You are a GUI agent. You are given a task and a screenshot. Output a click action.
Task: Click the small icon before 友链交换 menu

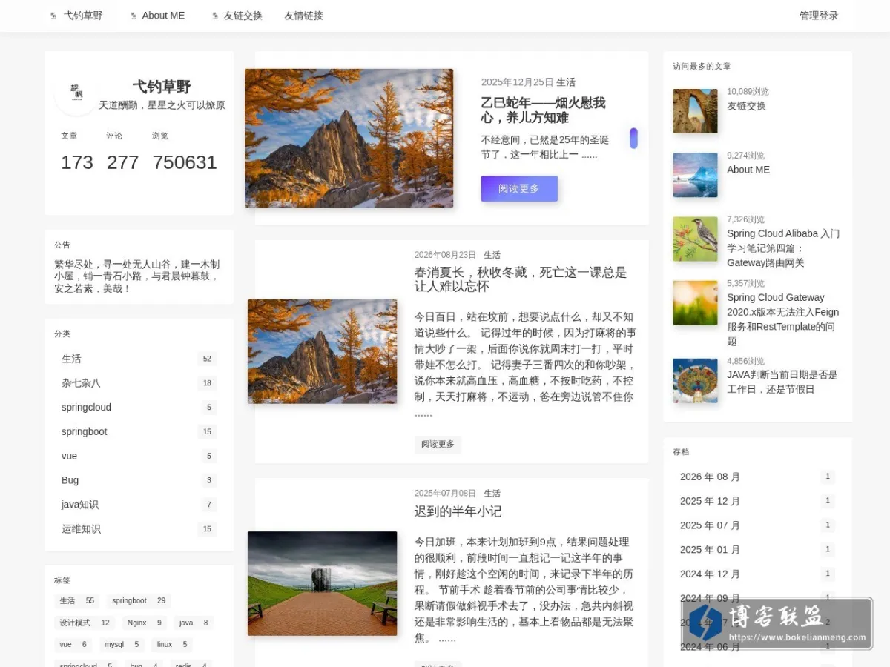pos(214,16)
